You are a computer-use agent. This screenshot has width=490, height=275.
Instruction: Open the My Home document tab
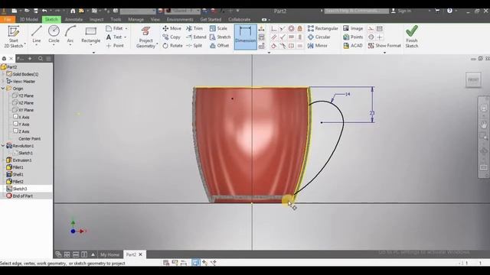(109, 254)
